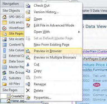The width and height of the screenshot is (107, 104).
Task: Select Open in the context menu
Action: (53, 19)
